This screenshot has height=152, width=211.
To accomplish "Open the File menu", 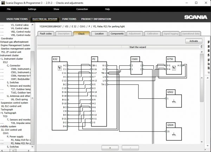I will point(9,9).
